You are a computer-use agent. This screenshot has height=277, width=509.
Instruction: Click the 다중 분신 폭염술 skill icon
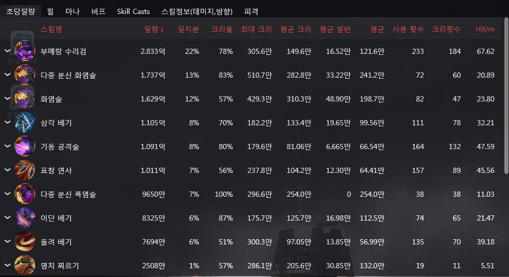coord(25,194)
